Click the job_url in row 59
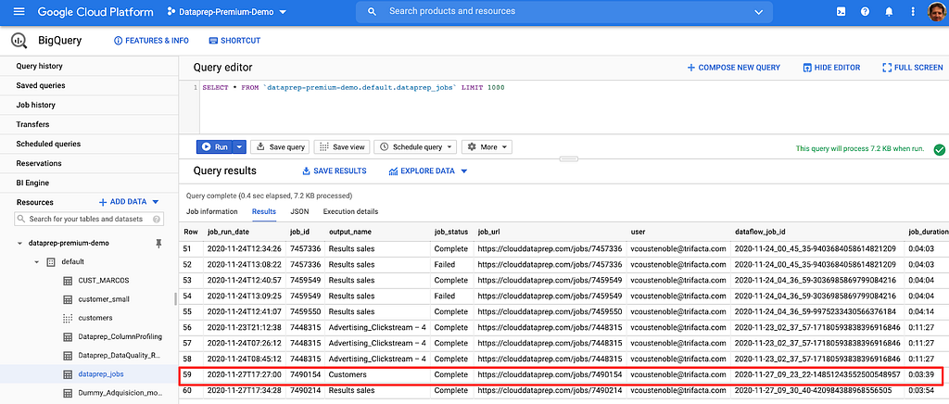This screenshot has height=404, width=949. click(x=550, y=374)
